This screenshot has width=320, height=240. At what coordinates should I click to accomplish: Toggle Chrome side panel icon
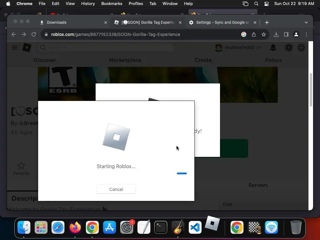tap(286, 34)
